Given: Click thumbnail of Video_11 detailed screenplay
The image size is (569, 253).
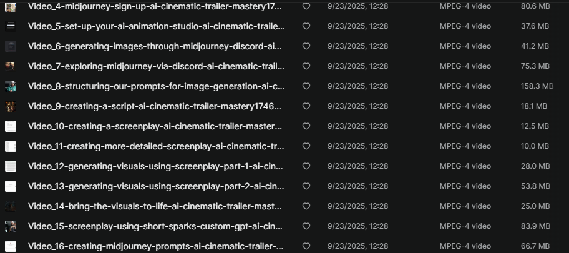Looking at the screenshot, I should pos(11,146).
